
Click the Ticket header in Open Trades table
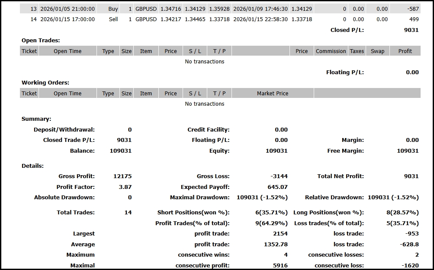tap(29, 51)
